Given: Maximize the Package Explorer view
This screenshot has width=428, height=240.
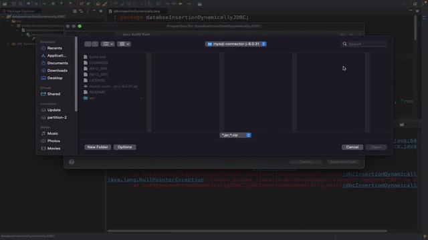Looking at the screenshot, I should coord(101,11).
